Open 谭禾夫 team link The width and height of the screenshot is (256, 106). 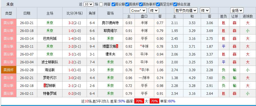click(x=110, y=54)
